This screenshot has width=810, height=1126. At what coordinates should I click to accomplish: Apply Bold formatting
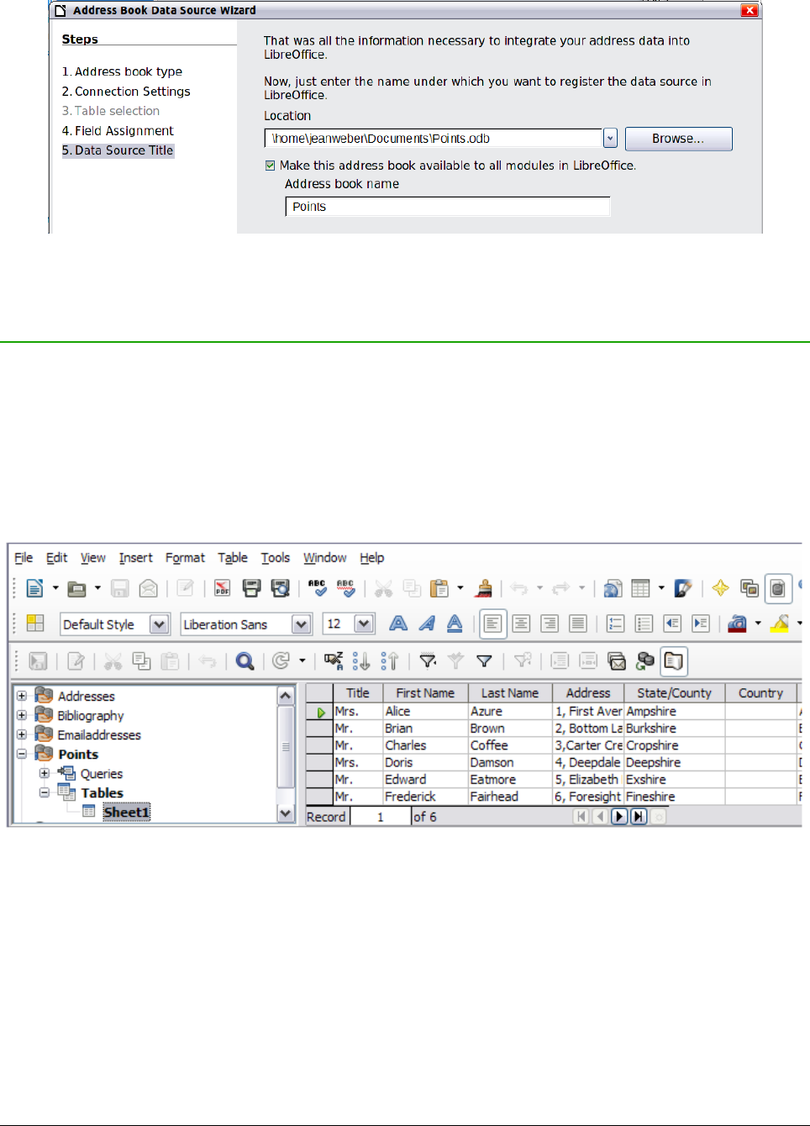(x=398, y=624)
